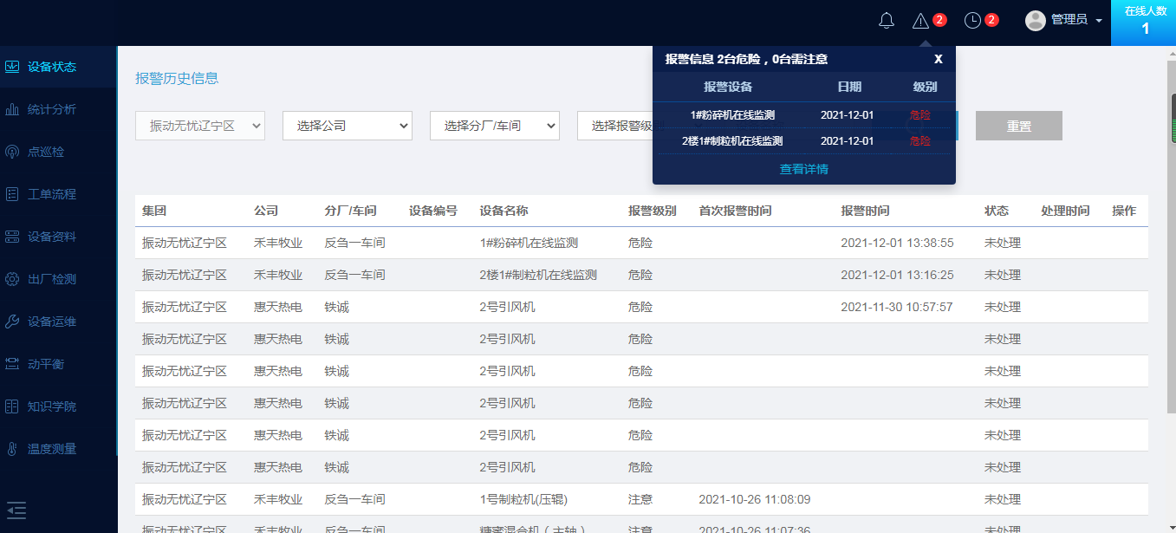
Task: Click the 点巡检 sidebar icon
Action: pyautogui.click(x=12, y=152)
